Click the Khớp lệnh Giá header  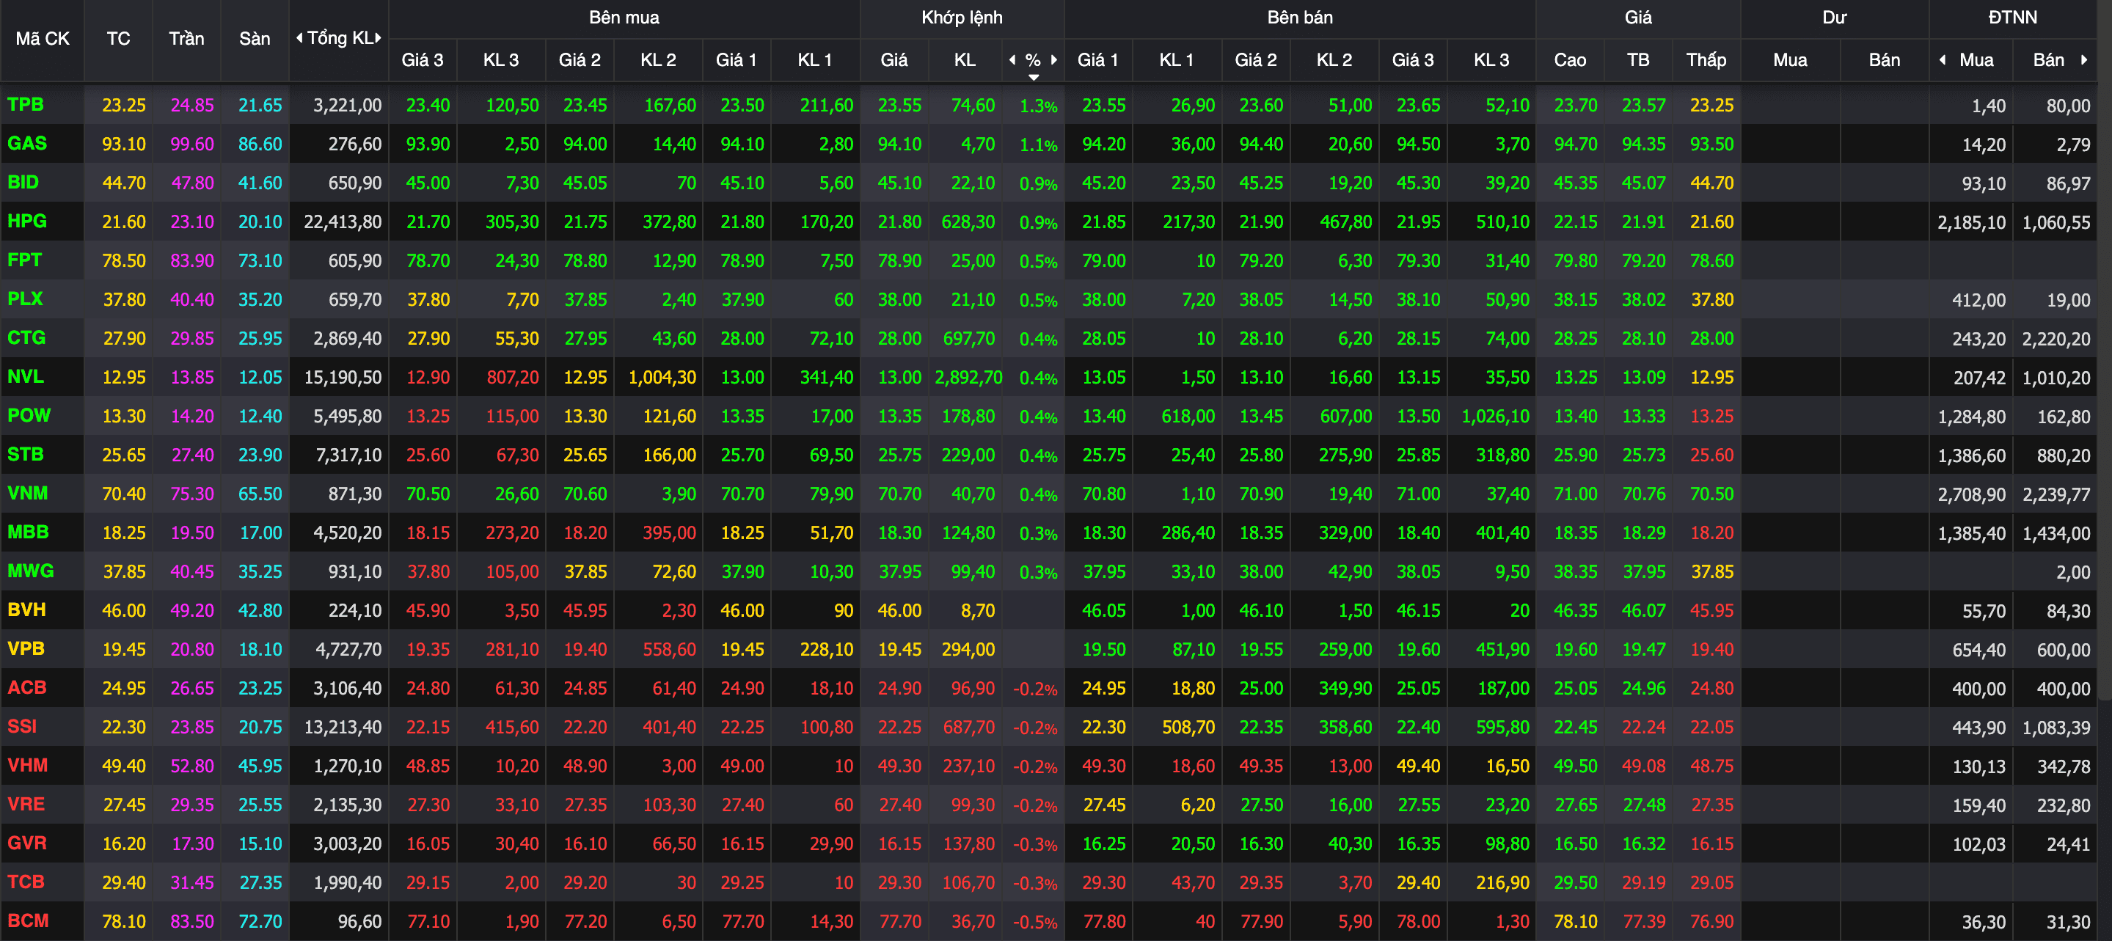coord(894,60)
